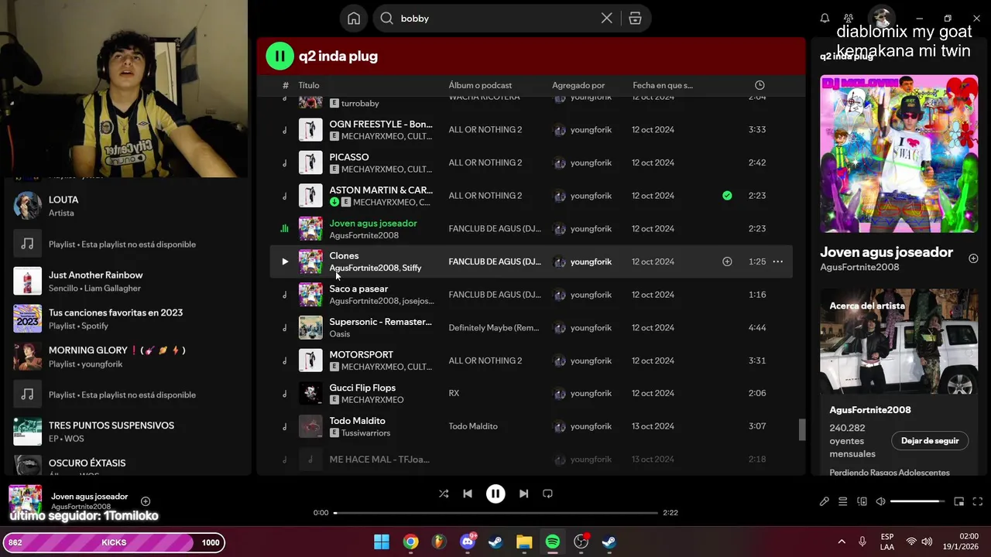Skip to the next track
Image resolution: width=991 pixels, height=557 pixels.
pyautogui.click(x=523, y=494)
